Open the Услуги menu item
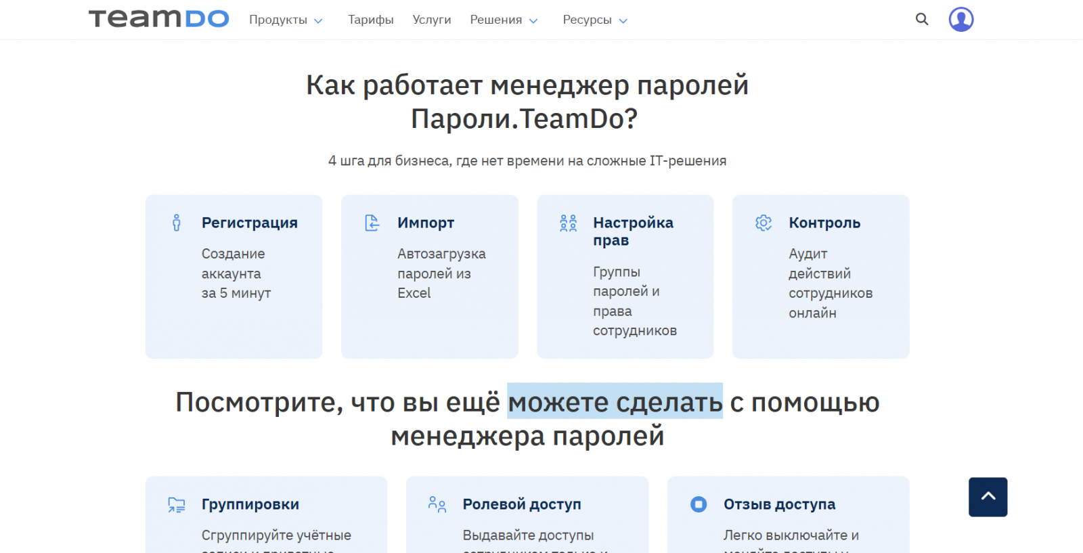 pos(432,20)
